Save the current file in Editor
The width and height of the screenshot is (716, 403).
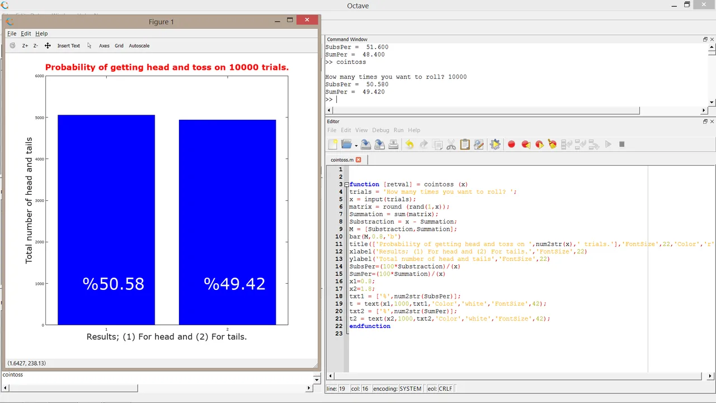pyautogui.click(x=366, y=144)
